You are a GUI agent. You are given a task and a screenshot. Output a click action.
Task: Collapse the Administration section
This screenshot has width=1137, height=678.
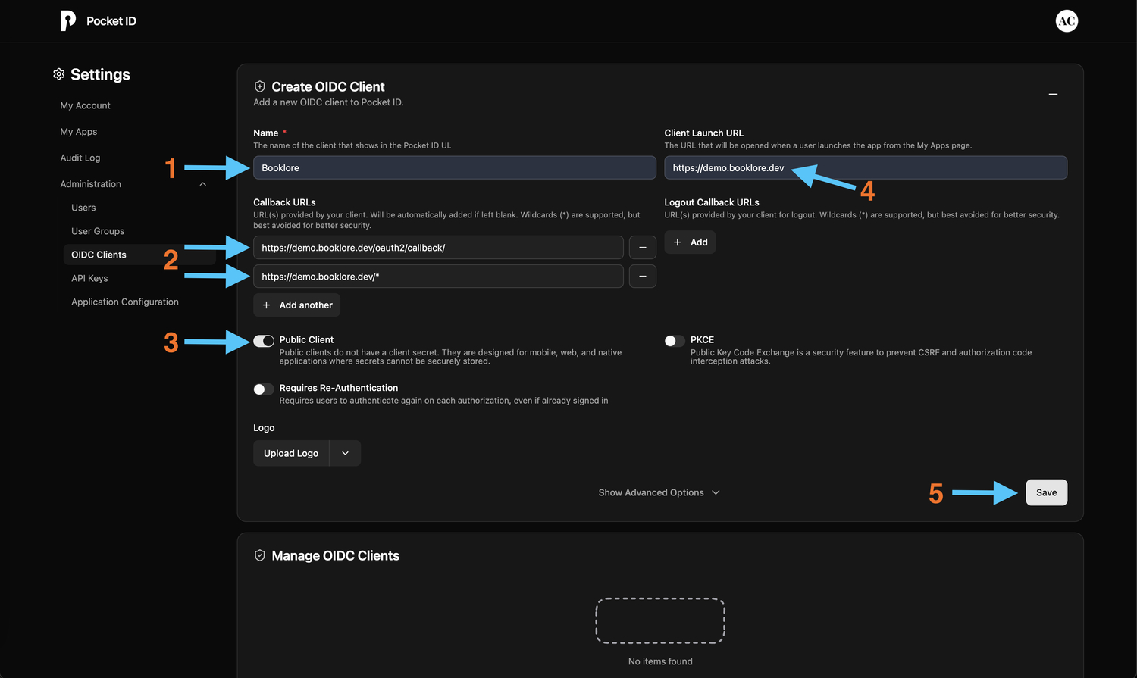[202, 183]
